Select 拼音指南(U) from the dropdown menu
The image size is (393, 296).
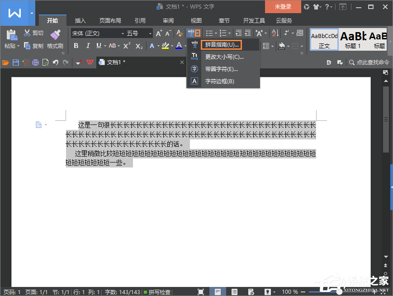[222, 45]
